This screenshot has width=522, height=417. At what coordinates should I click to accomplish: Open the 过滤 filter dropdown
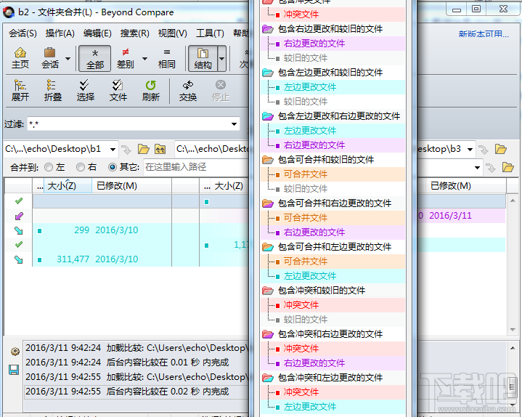click(x=234, y=124)
